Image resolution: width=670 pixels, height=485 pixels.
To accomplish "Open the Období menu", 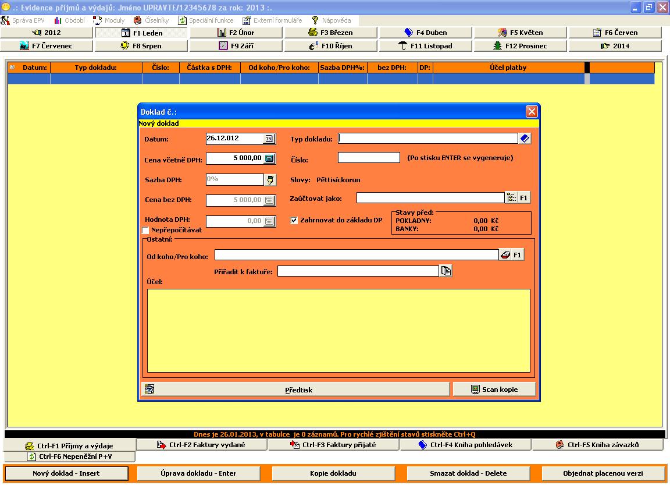I will pos(70,20).
